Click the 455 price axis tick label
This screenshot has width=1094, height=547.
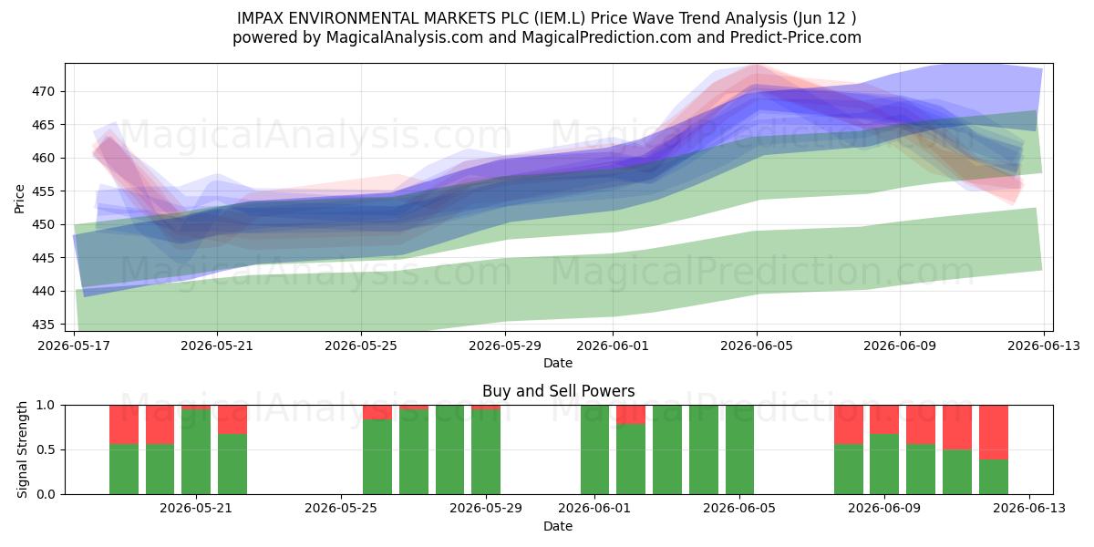pyautogui.click(x=44, y=191)
